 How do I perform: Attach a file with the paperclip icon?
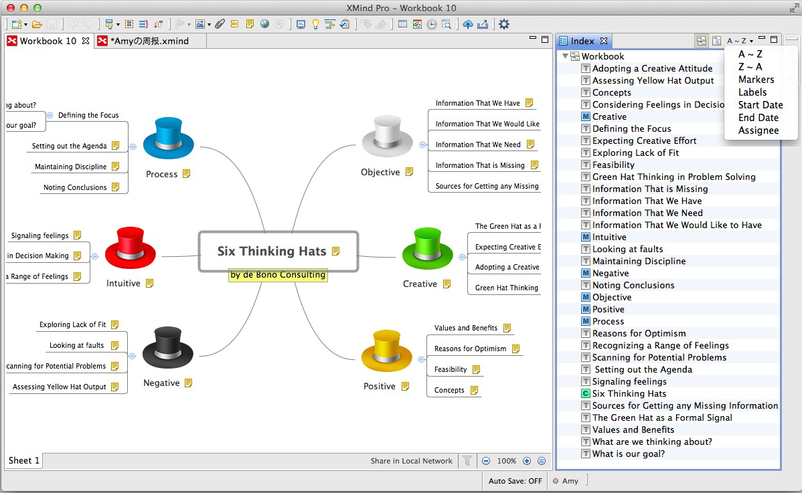(x=220, y=24)
